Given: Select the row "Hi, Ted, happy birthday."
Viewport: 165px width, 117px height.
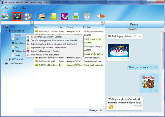Looking at the screenshot, I should click(69, 31).
